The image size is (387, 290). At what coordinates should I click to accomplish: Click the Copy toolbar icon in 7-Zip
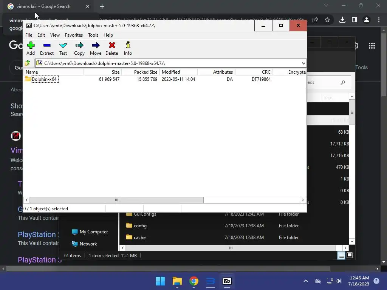pyautogui.click(x=79, y=48)
